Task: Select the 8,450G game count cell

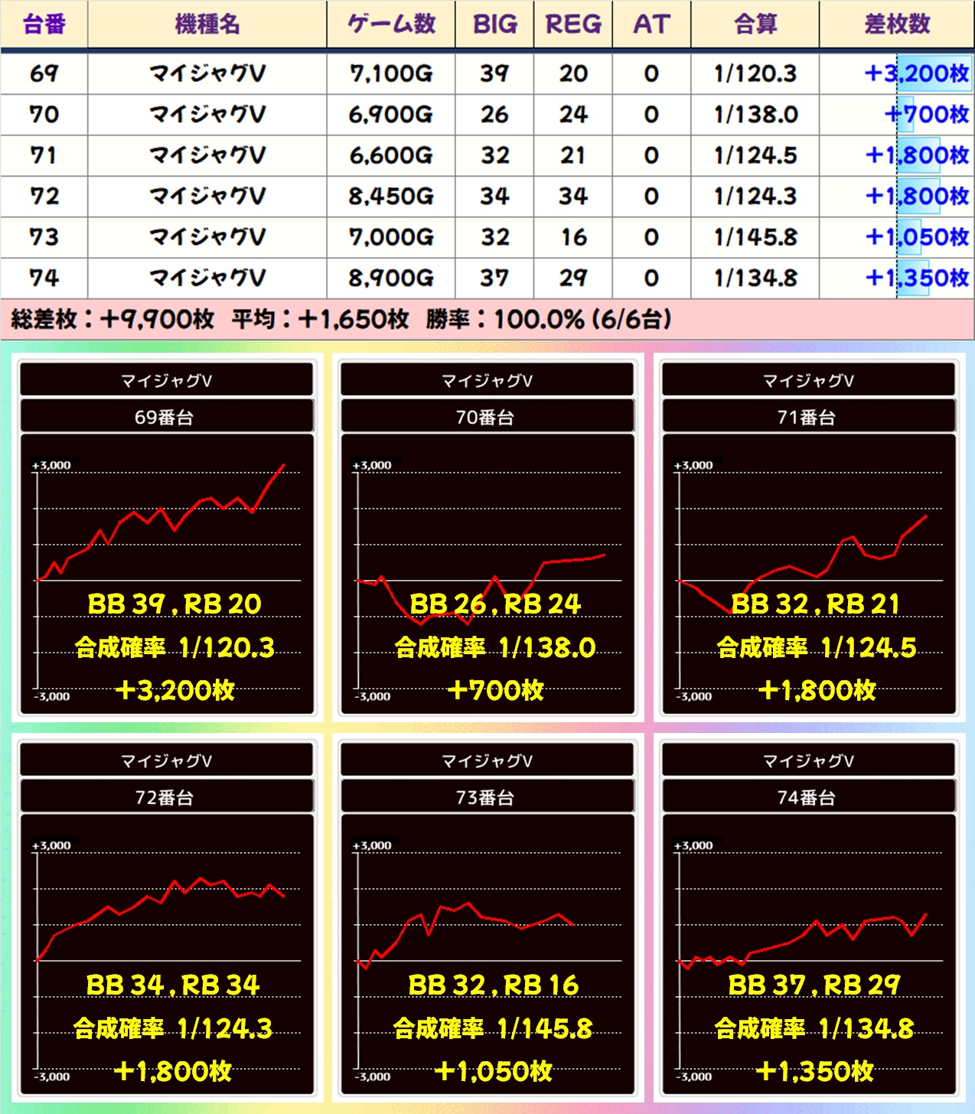Action: [391, 197]
